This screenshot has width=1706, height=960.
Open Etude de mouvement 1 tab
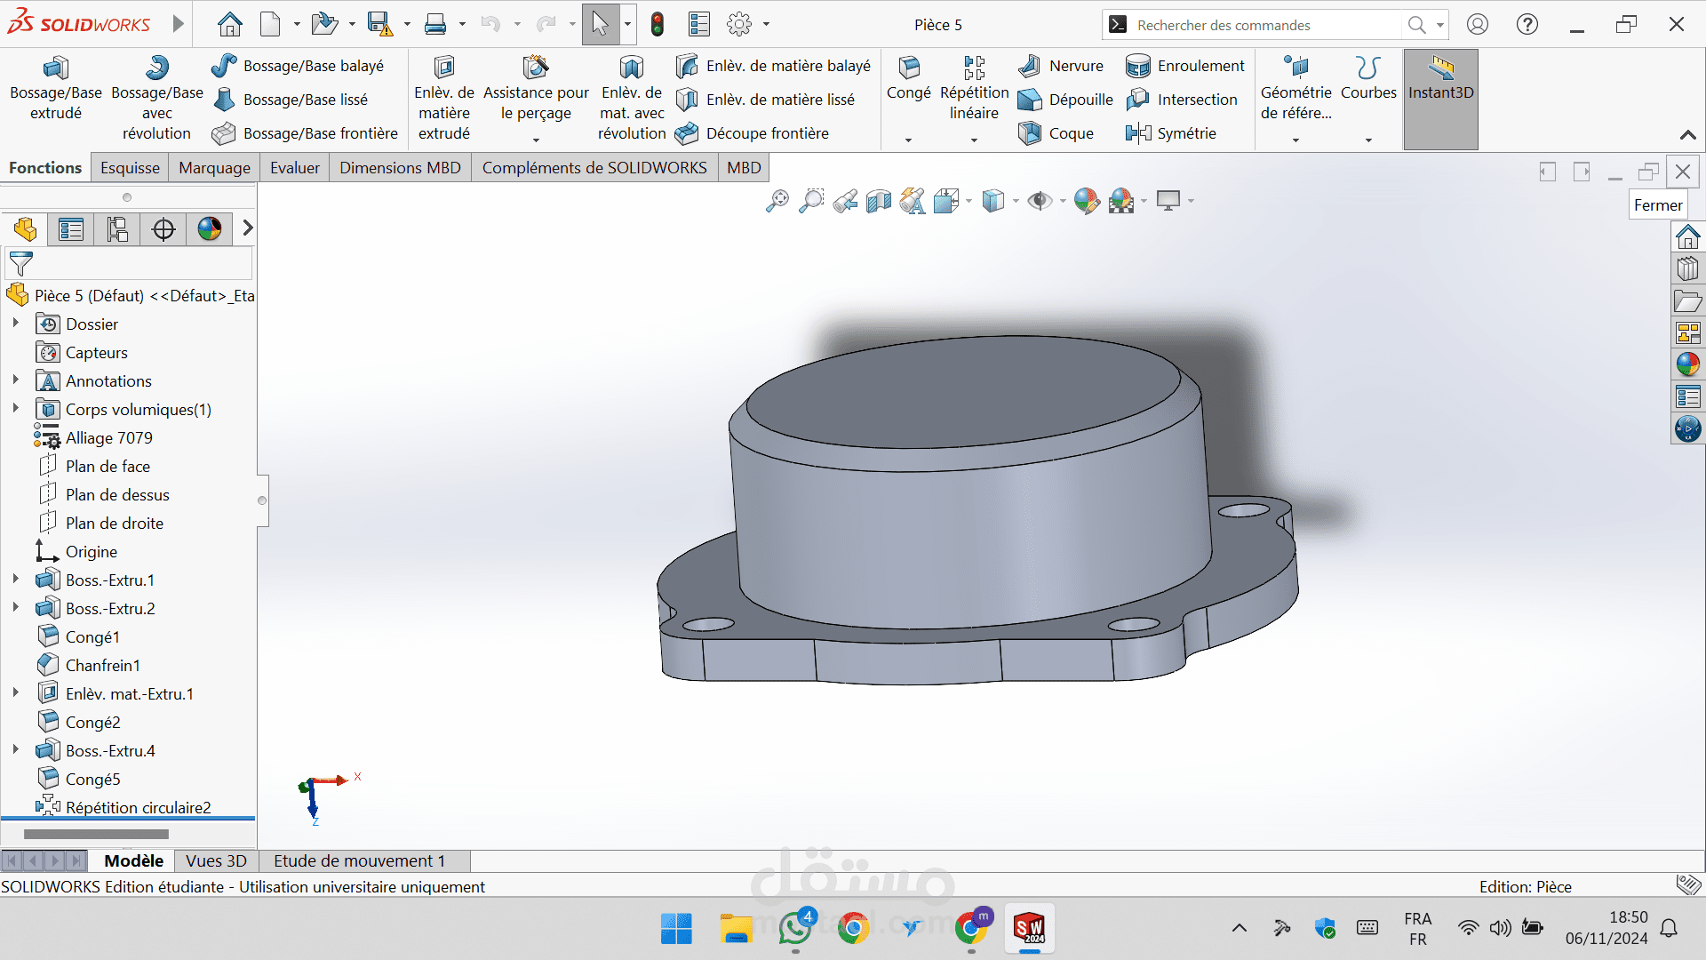pyautogui.click(x=359, y=860)
